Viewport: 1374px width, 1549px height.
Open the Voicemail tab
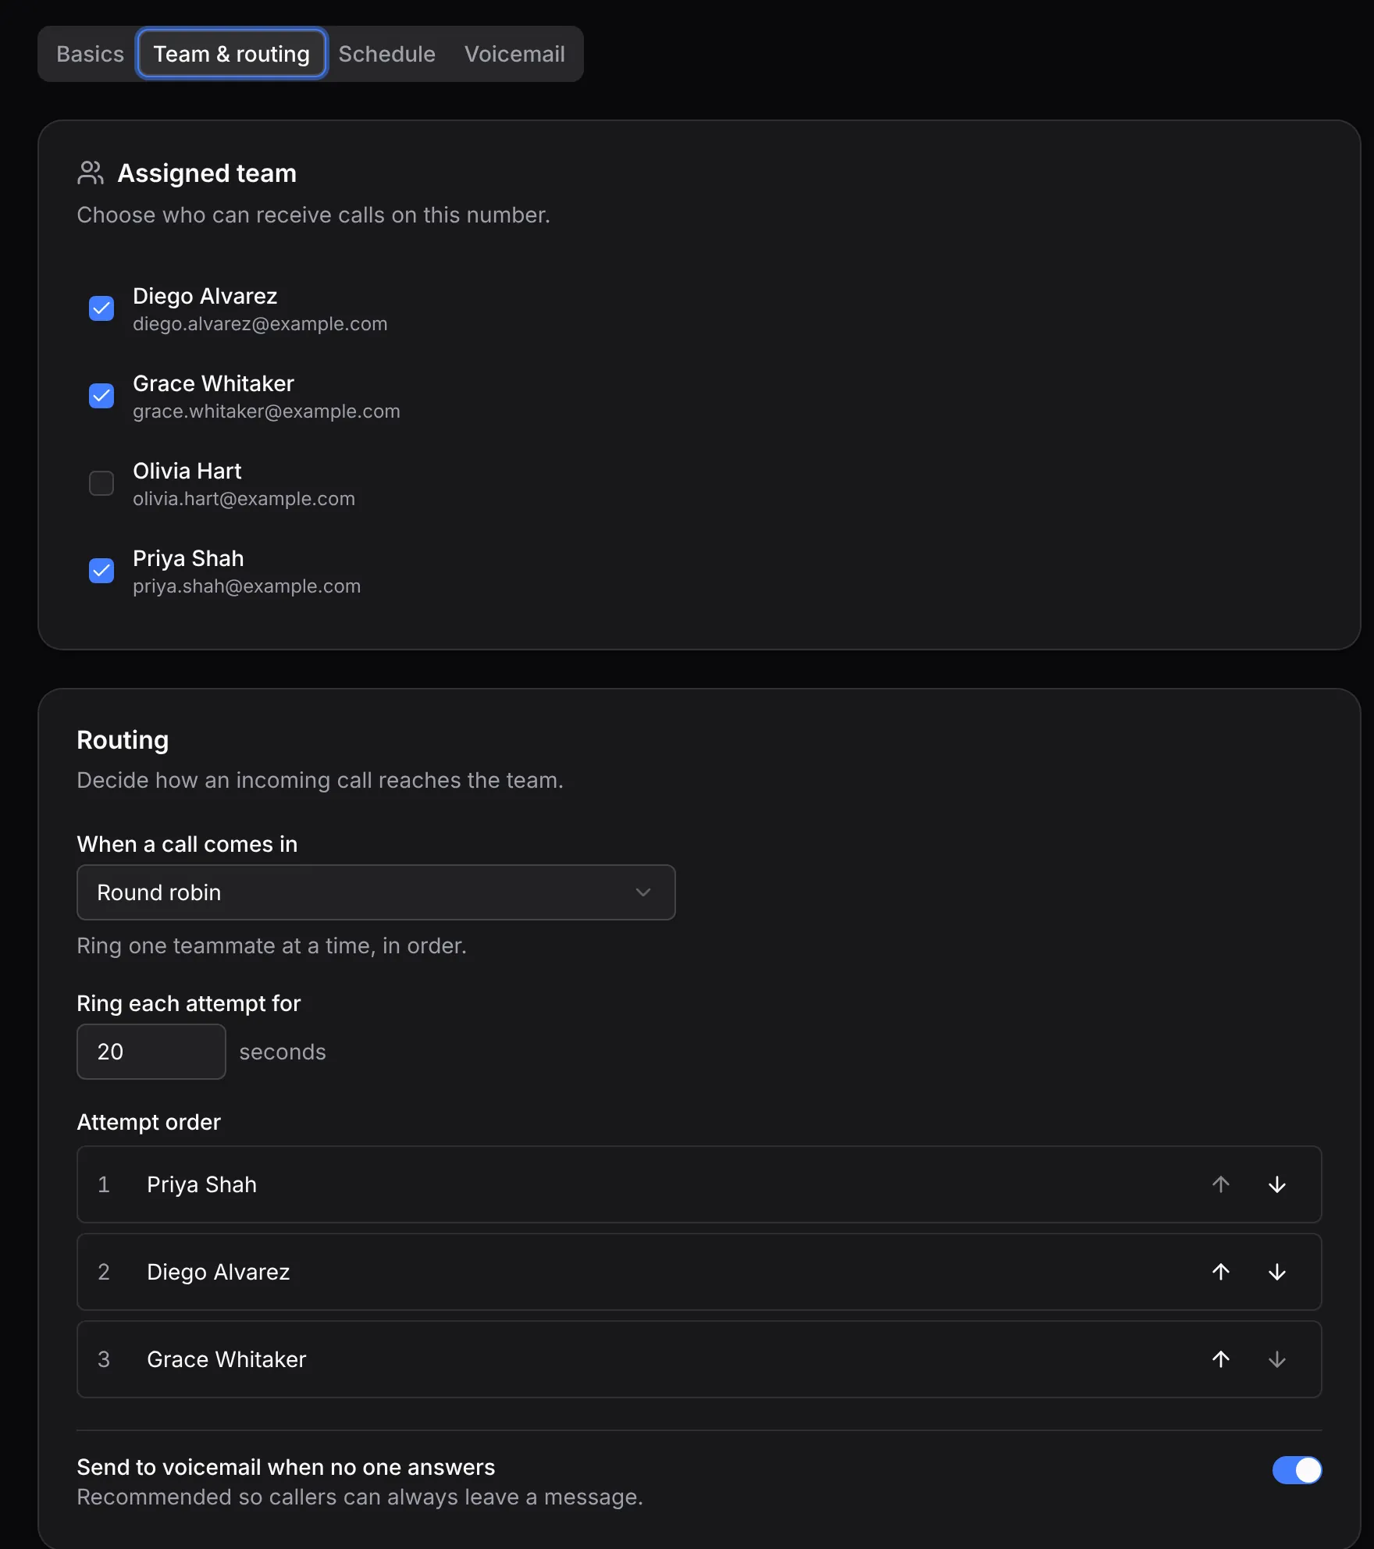tap(514, 54)
